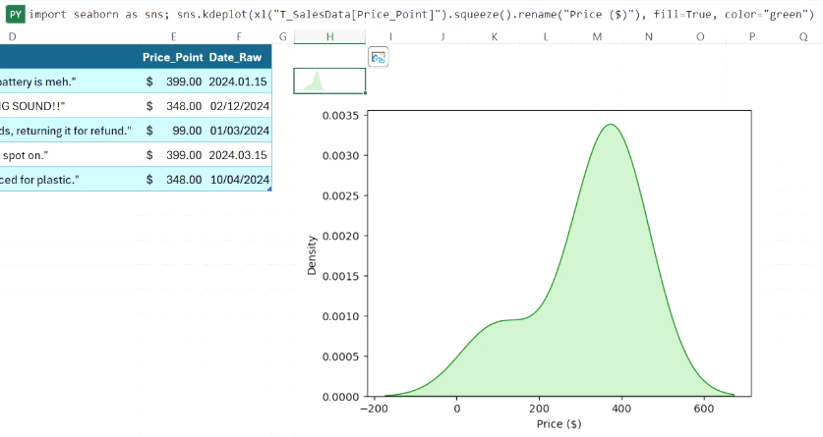Screen dimensions: 823x437
Task: Click the Price_Point table header
Action: (173, 57)
